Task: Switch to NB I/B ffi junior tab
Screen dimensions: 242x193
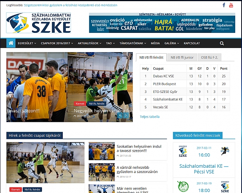Action: [x=182, y=57]
